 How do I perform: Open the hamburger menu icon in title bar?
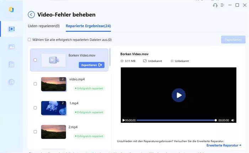pyautogui.click(x=222, y=5)
